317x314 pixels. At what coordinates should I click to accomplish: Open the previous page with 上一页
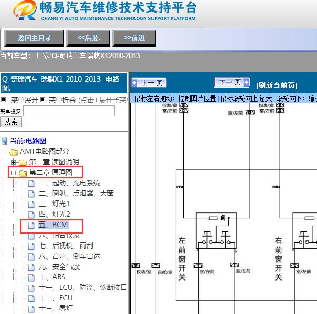pos(149,83)
